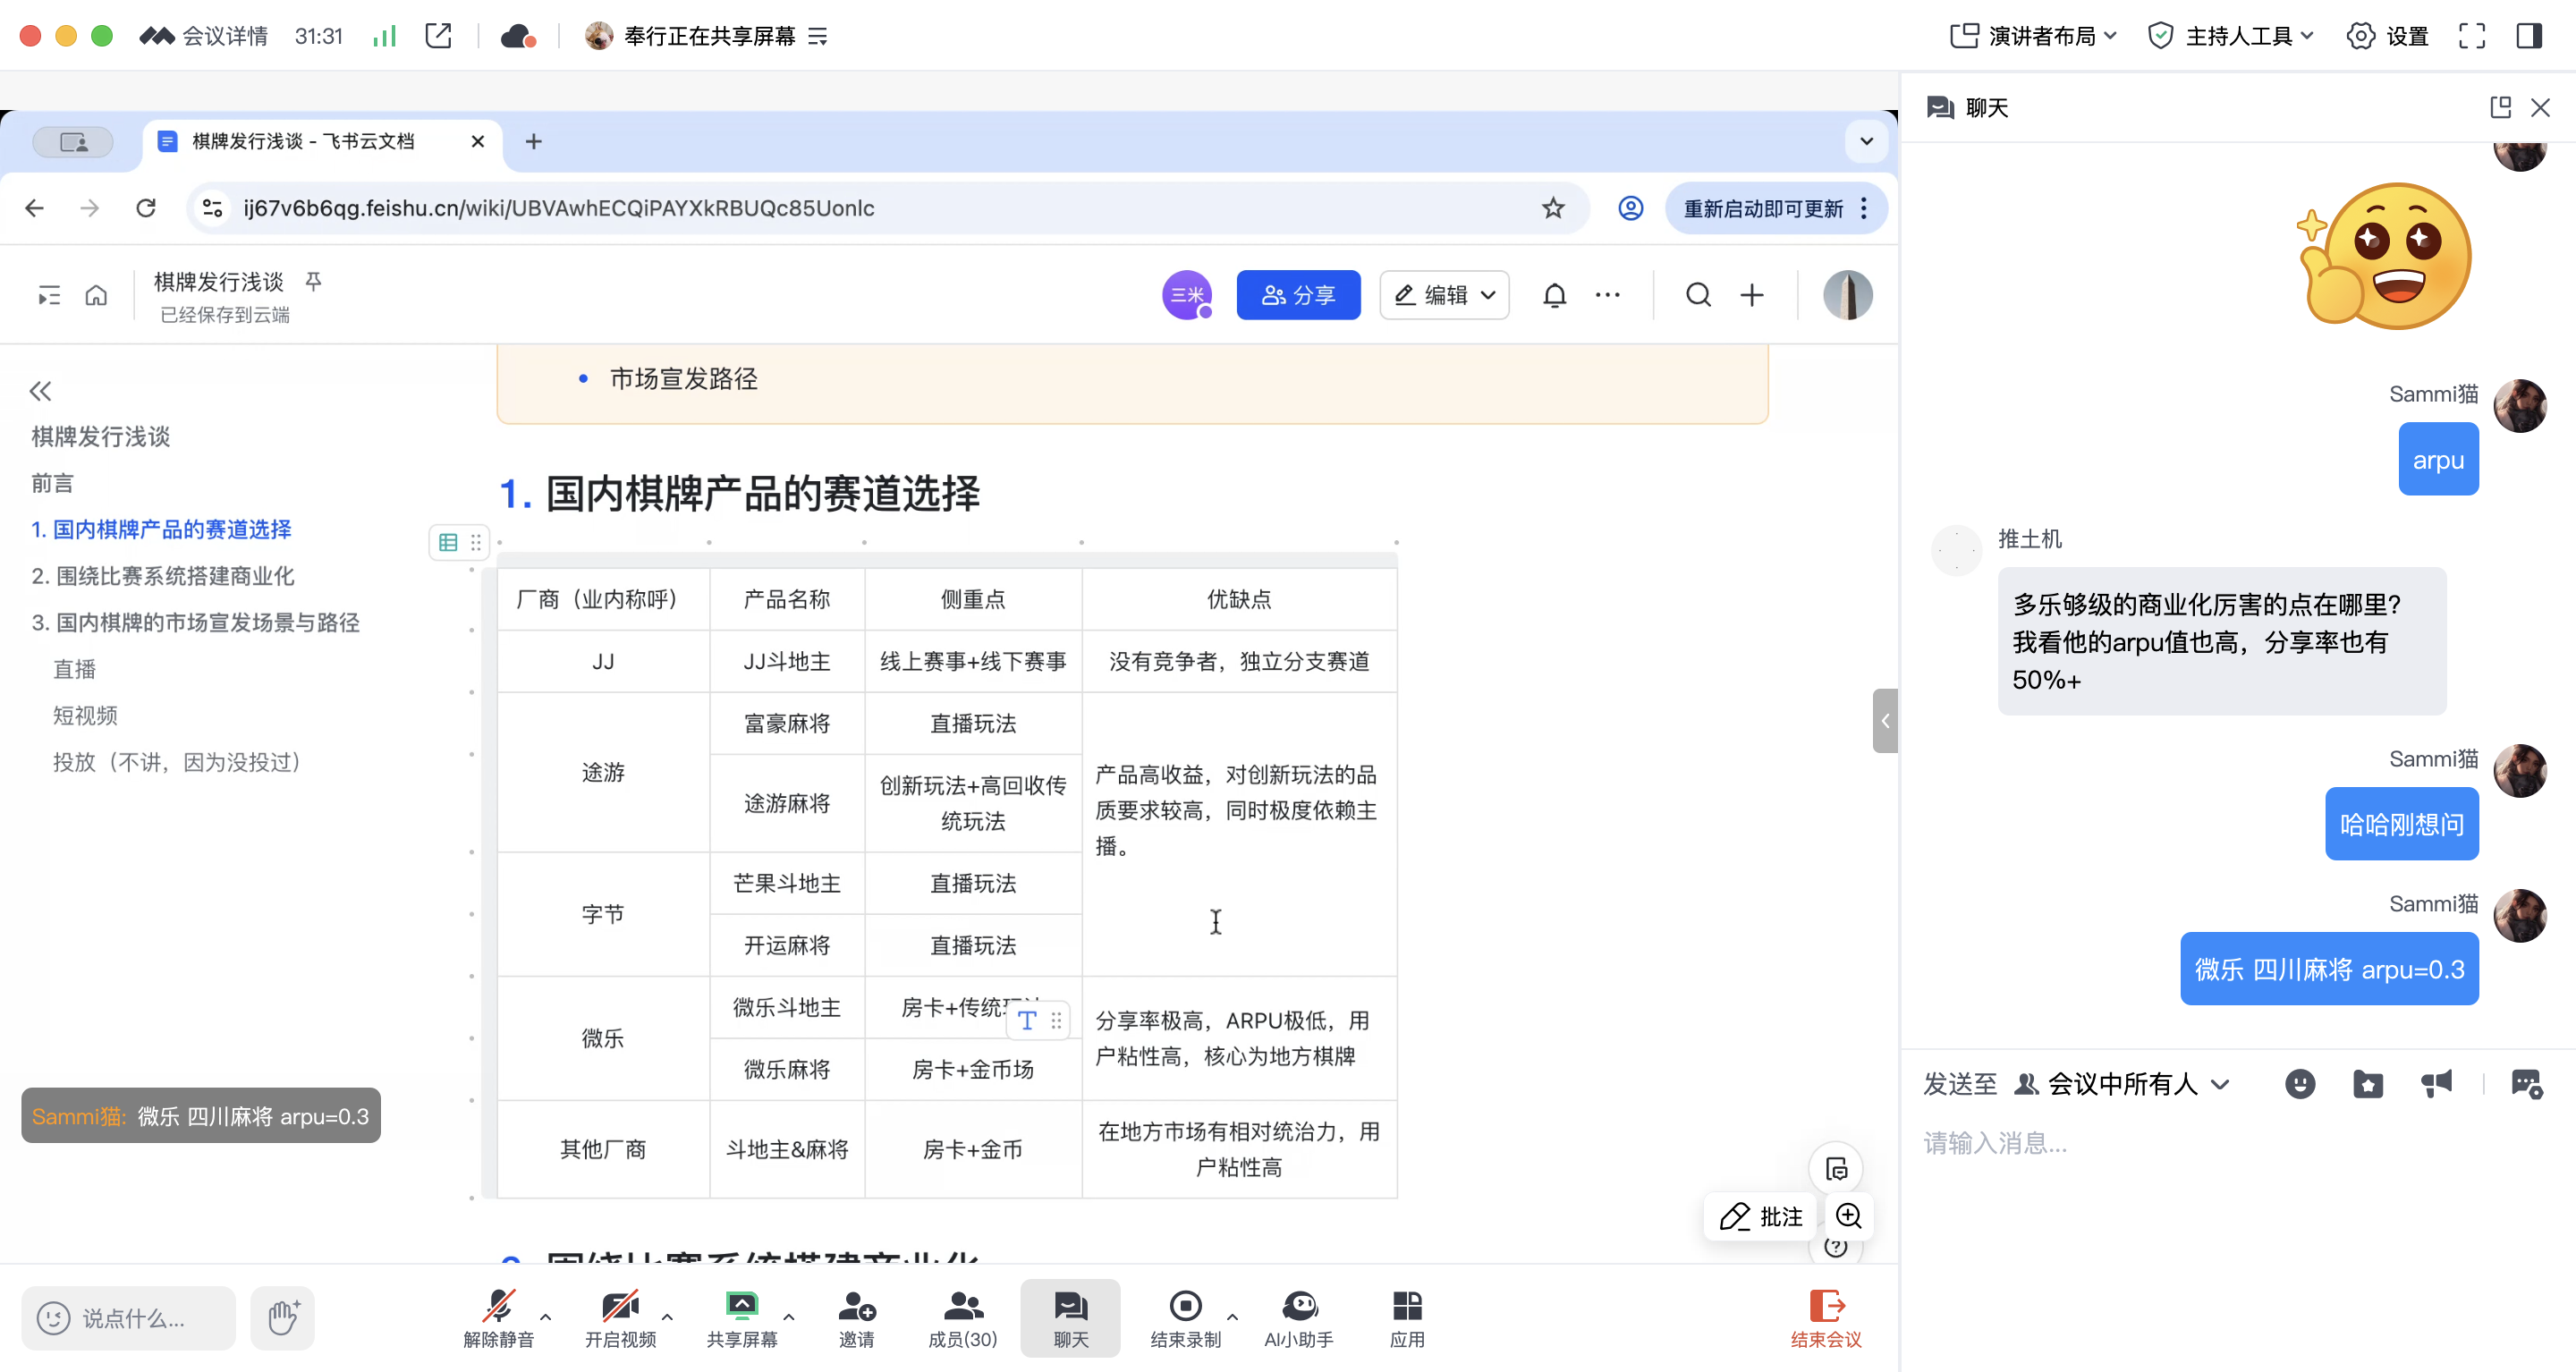Pop out the 聊天 chat panel
2576x1372 pixels.
coord(2500,107)
